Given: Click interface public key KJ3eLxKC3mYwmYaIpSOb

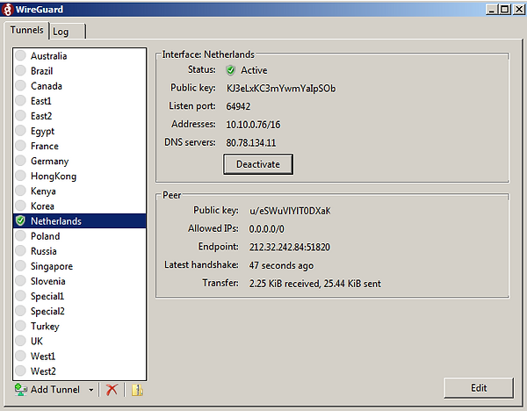Looking at the screenshot, I should [281, 89].
